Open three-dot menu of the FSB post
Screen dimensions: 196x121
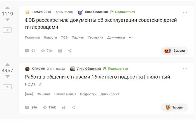point(185,12)
